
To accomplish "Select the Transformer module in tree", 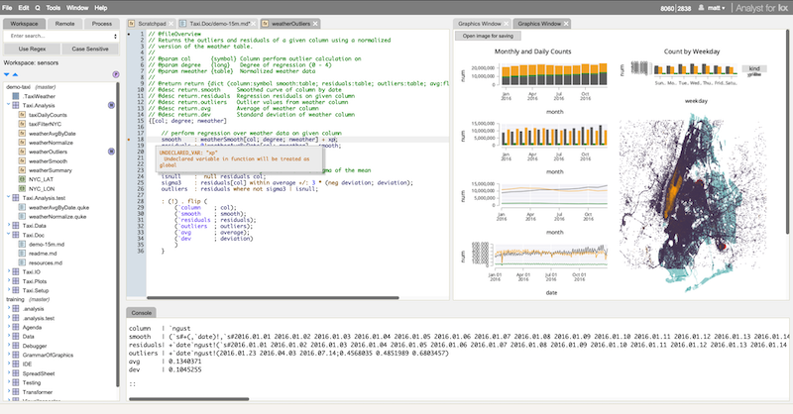I will (38, 392).
